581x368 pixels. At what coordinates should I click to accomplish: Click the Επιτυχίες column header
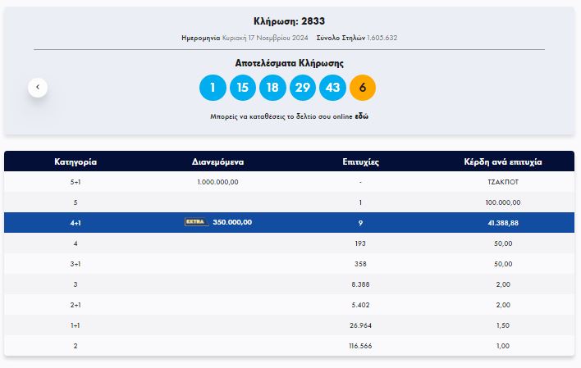tap(360, 161)
